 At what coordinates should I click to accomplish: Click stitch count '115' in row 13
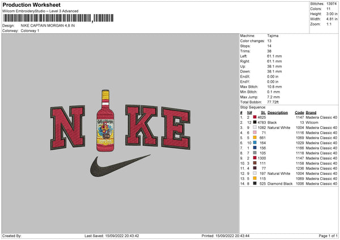[262, 178]
